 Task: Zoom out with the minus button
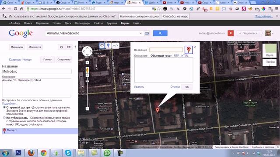point(87,109)
